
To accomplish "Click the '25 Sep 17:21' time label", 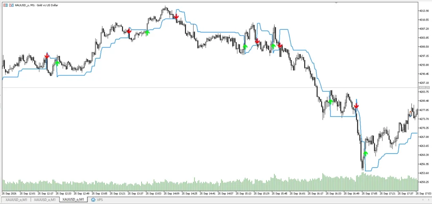I will [388, 193].
